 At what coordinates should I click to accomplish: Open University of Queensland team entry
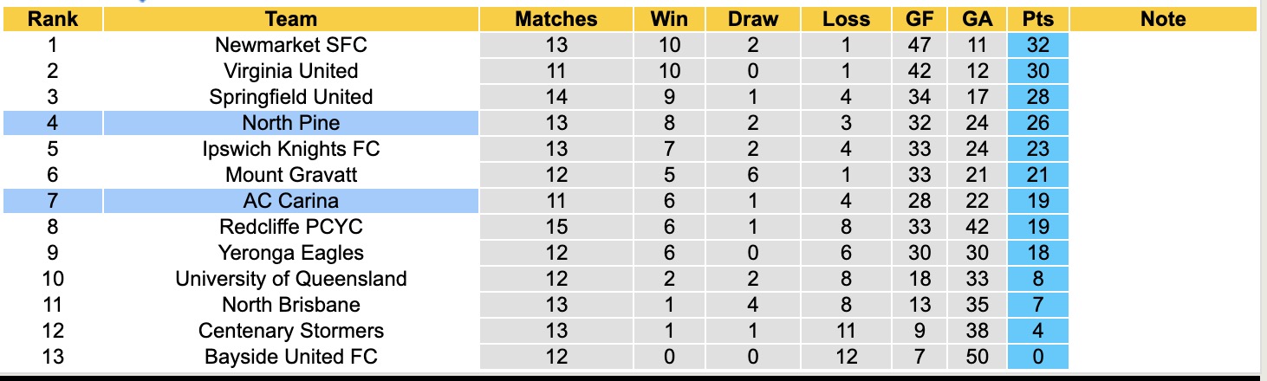click(291, 279)
